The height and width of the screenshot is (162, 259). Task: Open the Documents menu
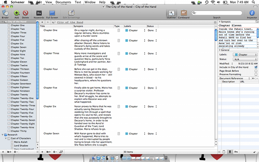click(x=63, y=2)
